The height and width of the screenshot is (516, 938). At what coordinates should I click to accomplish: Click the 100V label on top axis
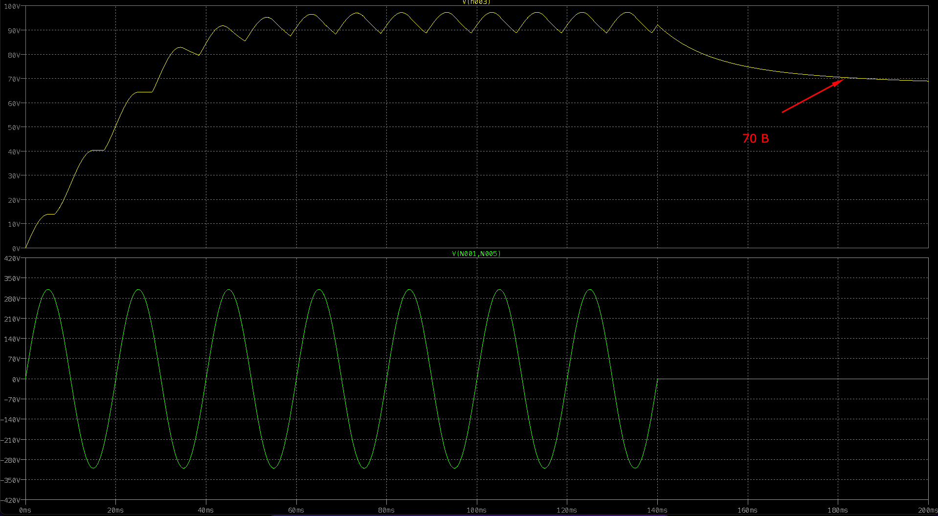(12, 7)
